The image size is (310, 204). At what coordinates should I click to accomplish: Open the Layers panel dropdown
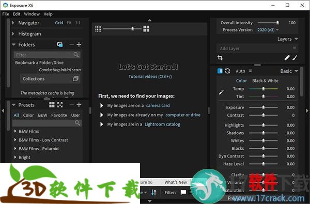[x=296, y=39]
